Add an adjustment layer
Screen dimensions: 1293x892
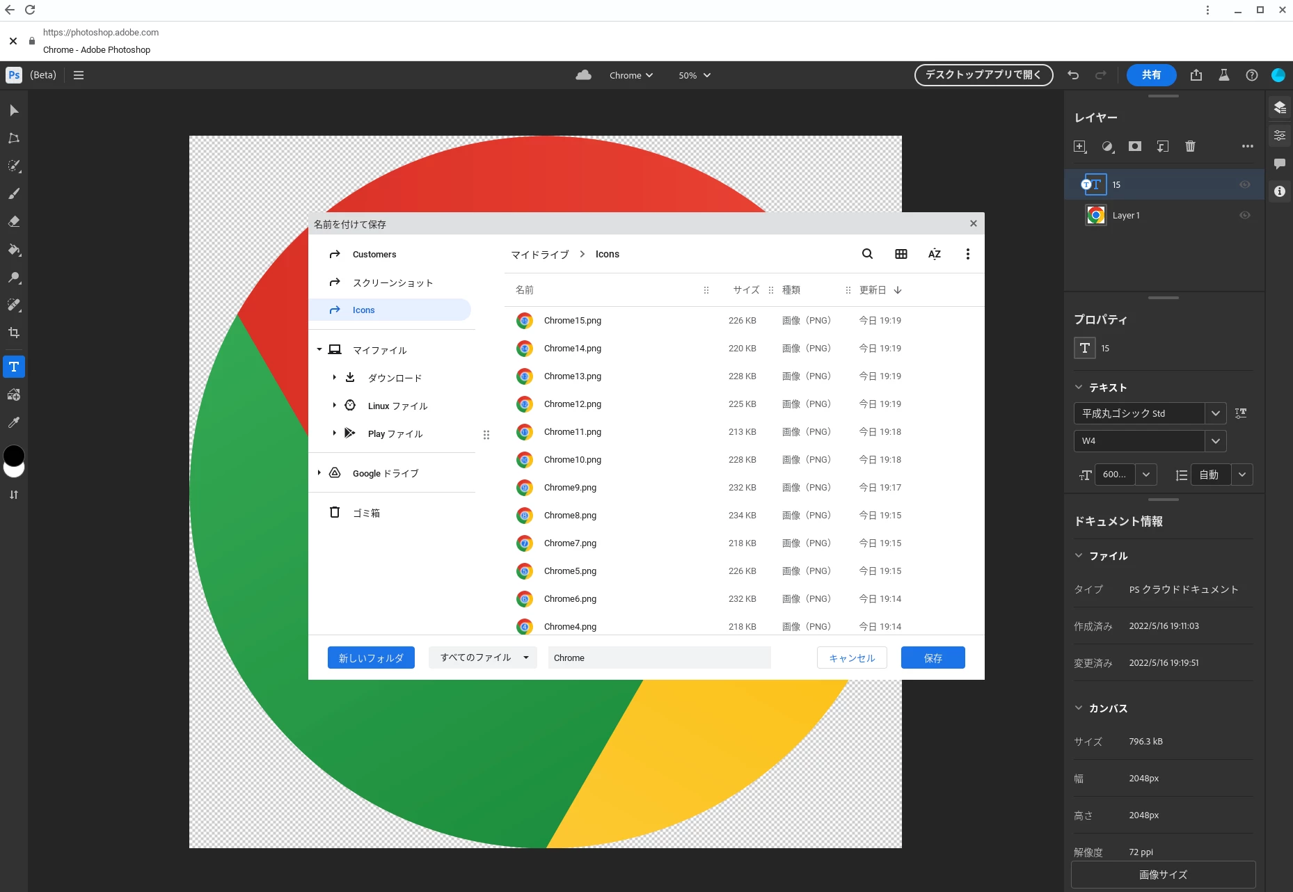(1108, 146)
